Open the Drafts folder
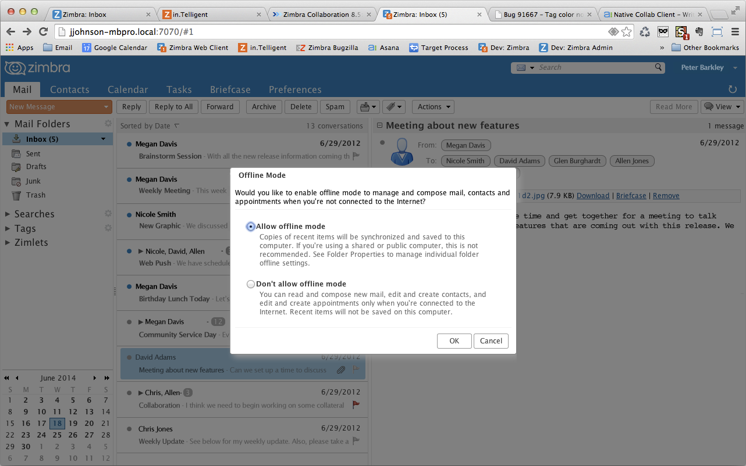 point(36,167)
